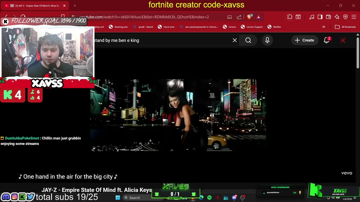This screenshot has width=360, height=202.
Task: Click the browser toolbar icon right of Extensions
Action: coord(298,17)
